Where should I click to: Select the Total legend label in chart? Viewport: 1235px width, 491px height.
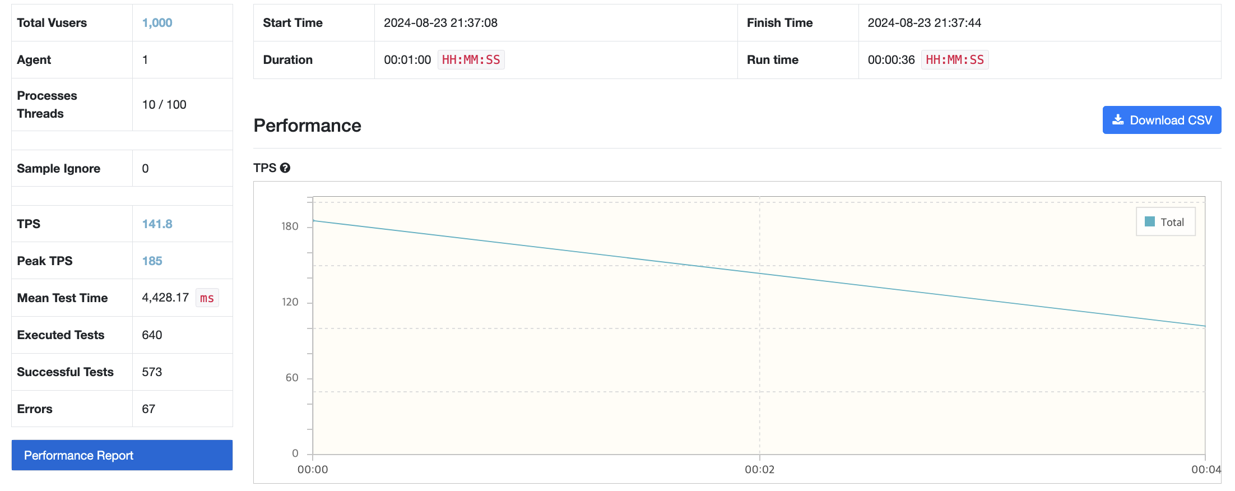point(1172,223)
